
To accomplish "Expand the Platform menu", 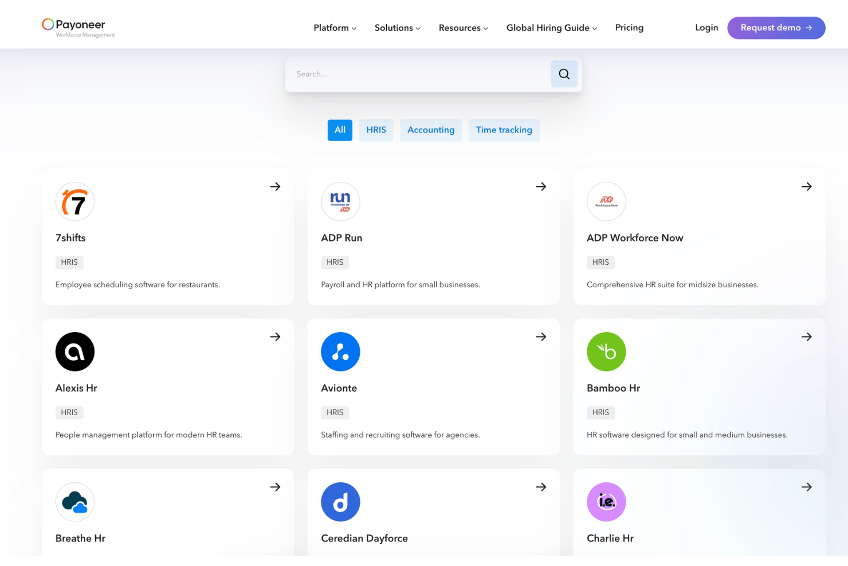I will (x=335, y=28).
